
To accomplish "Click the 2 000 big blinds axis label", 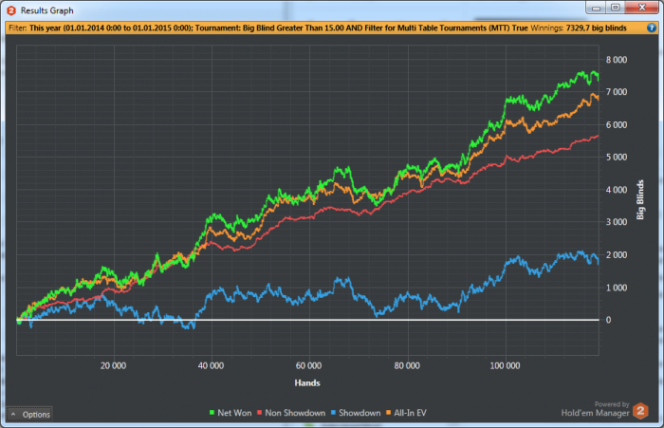I will pos(617,255).
